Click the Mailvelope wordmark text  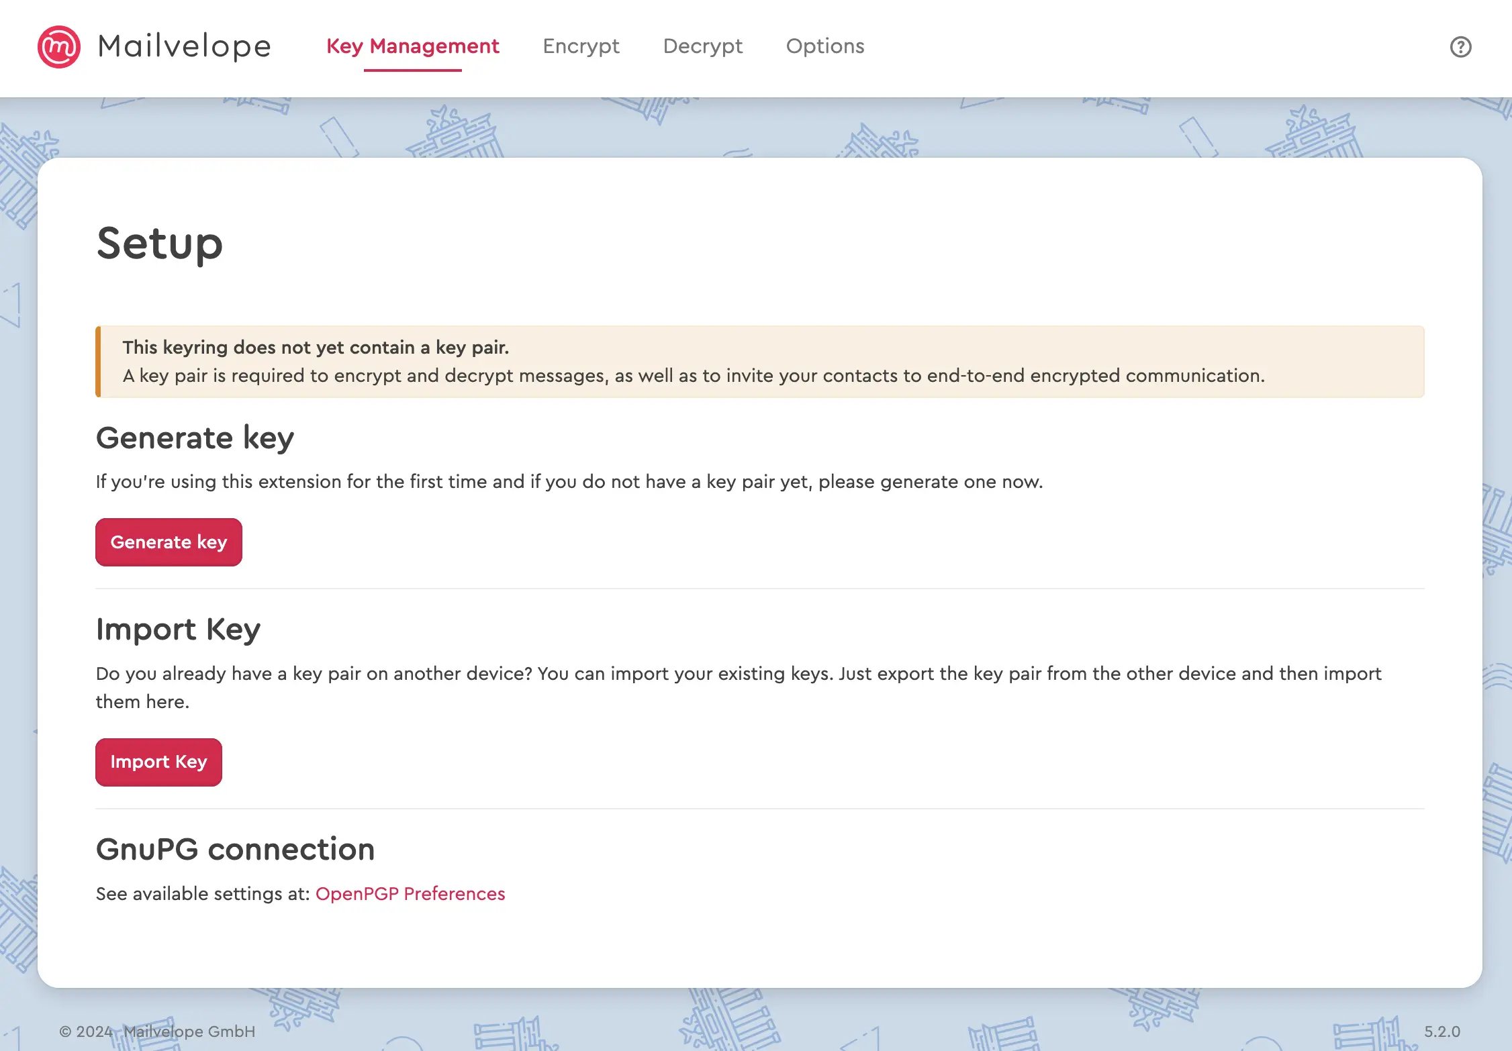click(185, 46)
